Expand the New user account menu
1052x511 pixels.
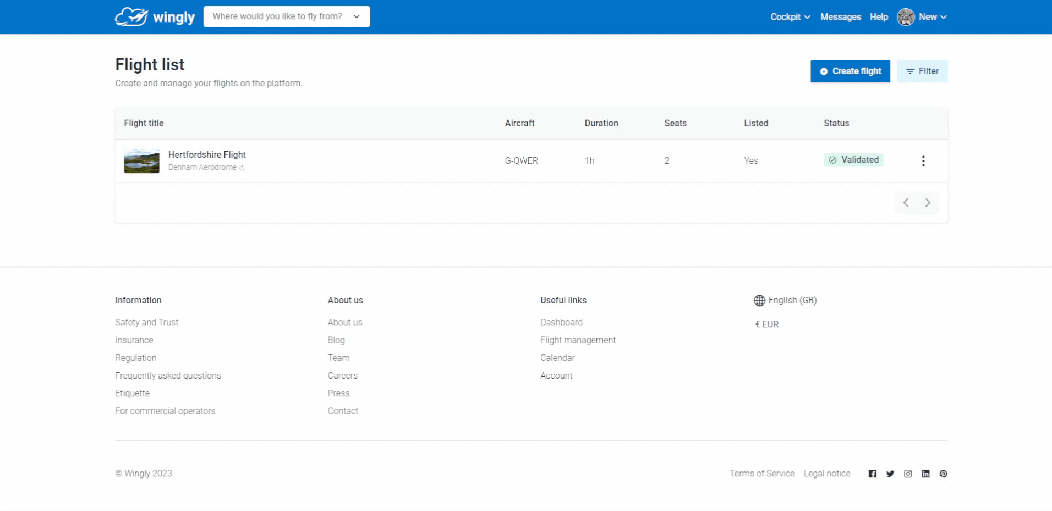933,17
